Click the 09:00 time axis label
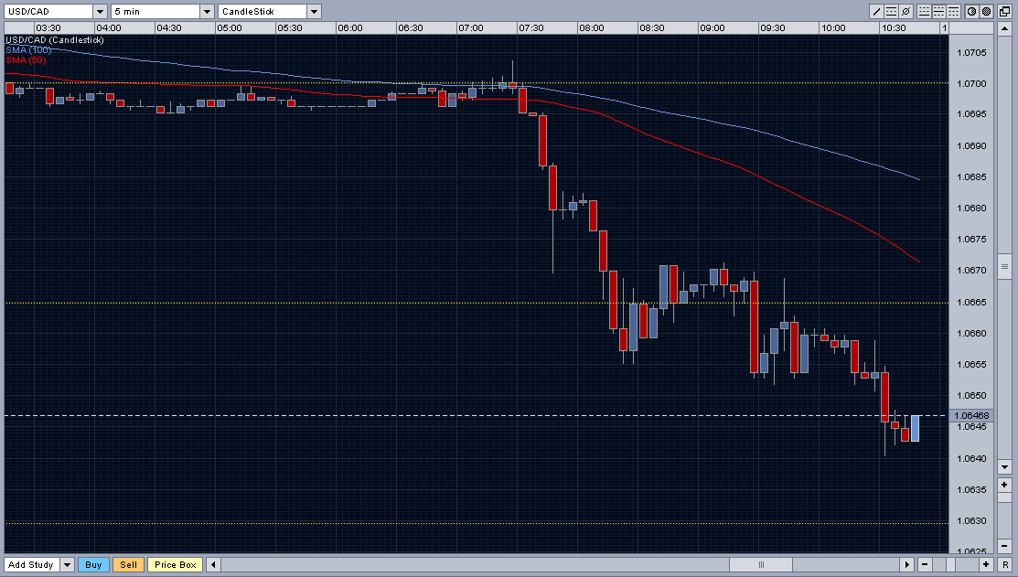The image size is (1018, 577). [713, 28]
